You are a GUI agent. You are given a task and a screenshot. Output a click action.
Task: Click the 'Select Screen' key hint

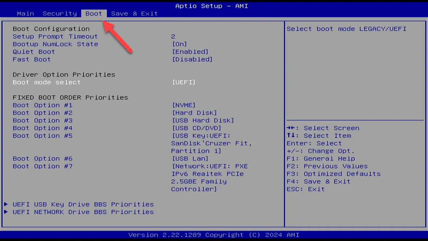point(323,128)
